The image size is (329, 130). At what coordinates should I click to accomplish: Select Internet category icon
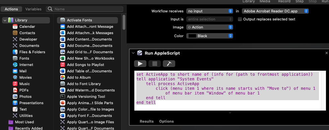pyautogui.click(x=15, y=65)
